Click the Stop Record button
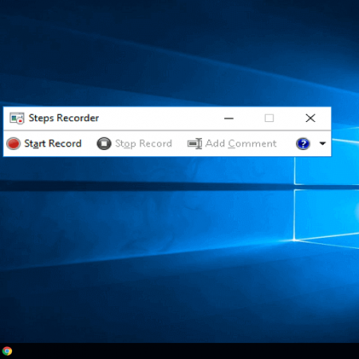 pyautogui.click(x=134, y=144)
